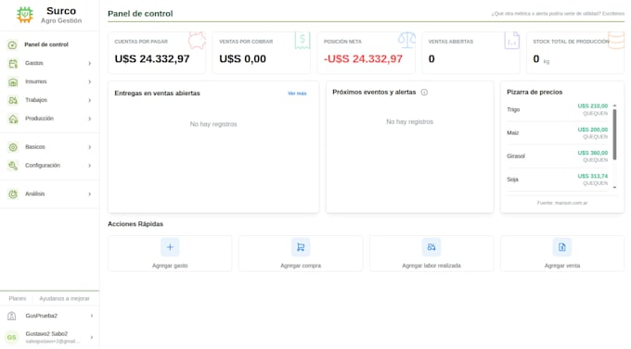The height and width of the screenshot is (349, 631).
Task: Expand the Gastos menu chevron
Action: tap(90, 64)
